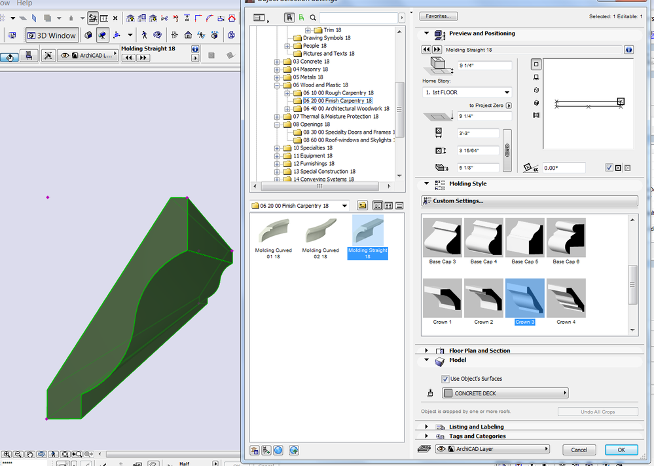Open the Home Story 1st FLOOR dropdown
Viewport: 654px width, 466px height.
click(x=467, y=92)
